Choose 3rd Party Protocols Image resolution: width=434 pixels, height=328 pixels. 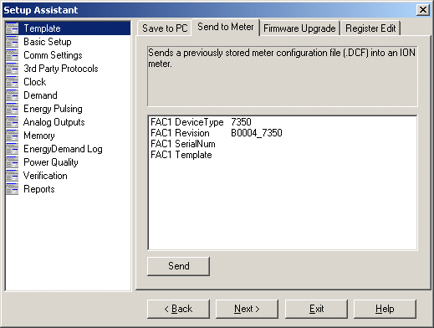[61, 69]
